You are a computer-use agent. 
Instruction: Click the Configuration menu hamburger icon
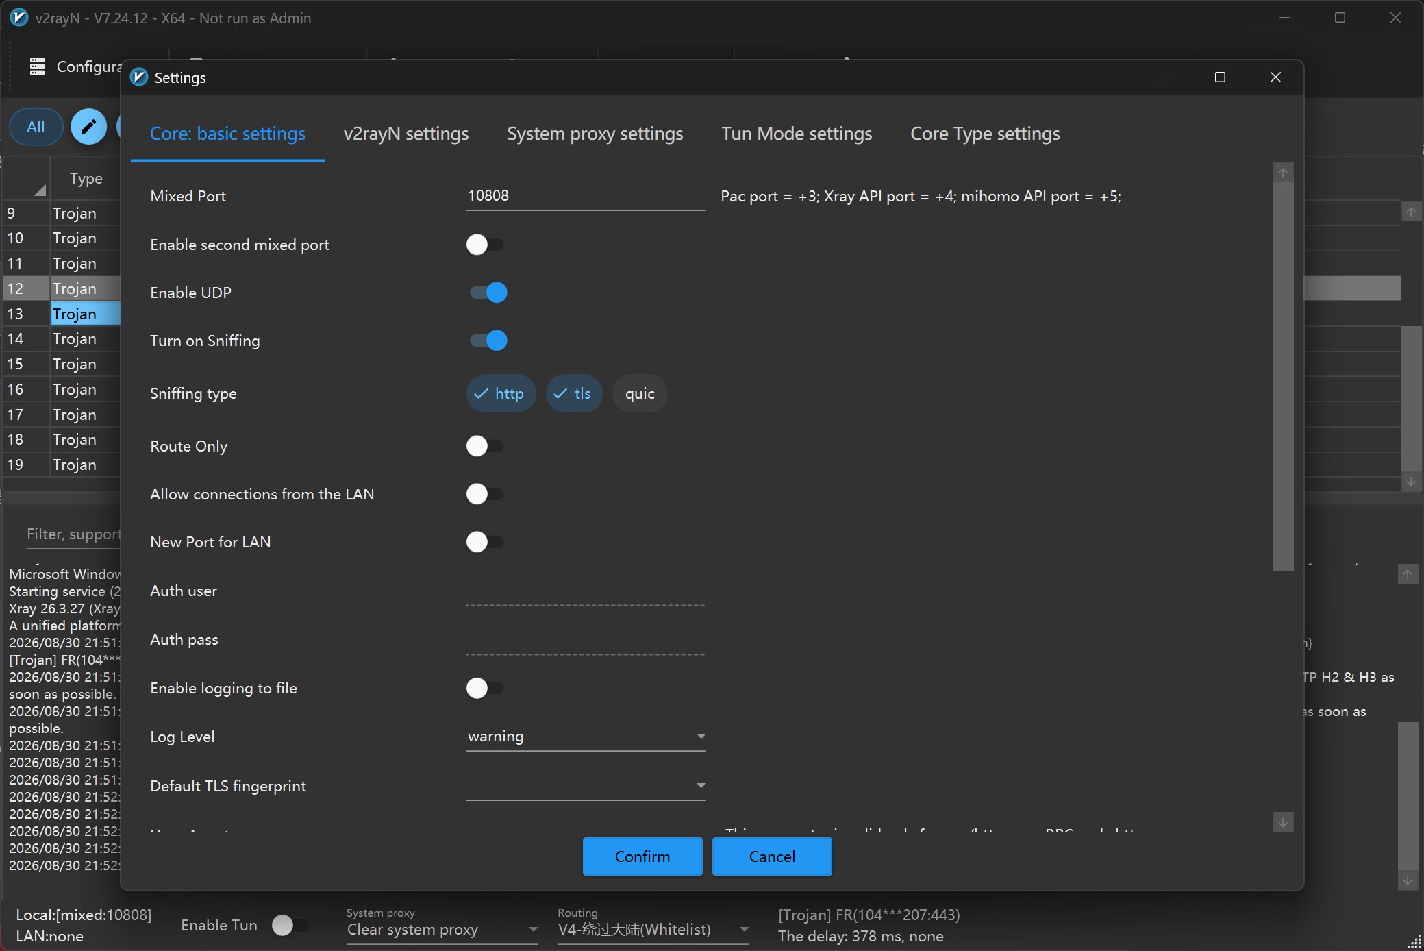coord(37,66)
